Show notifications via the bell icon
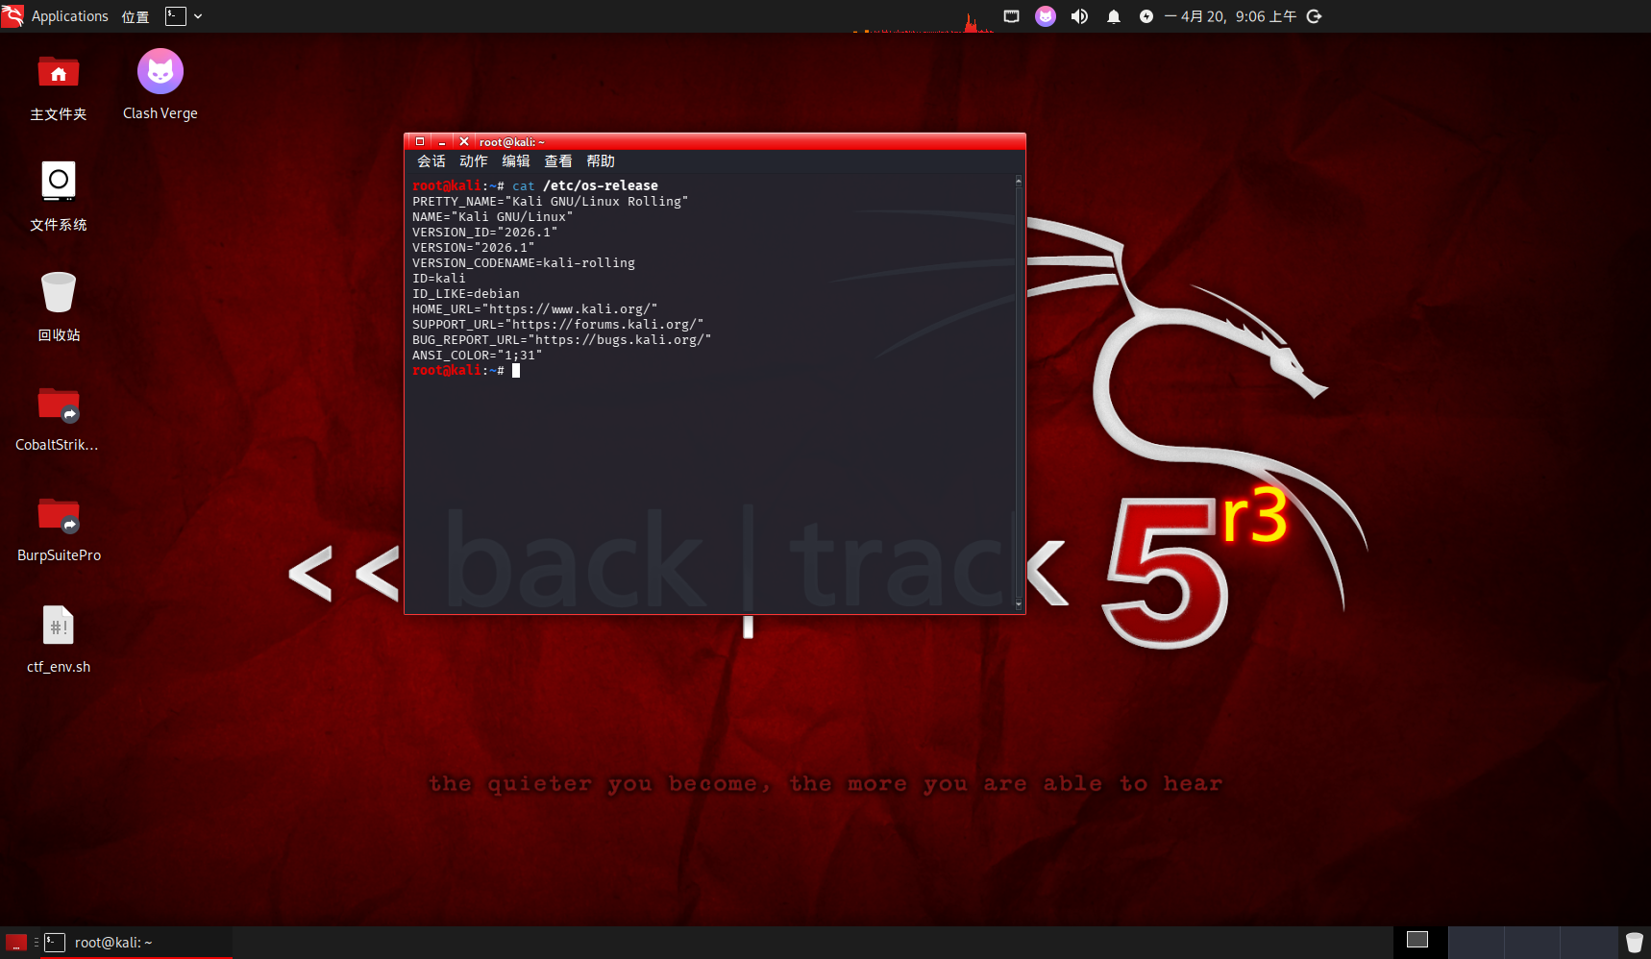This screenshot has height=959, width=1651. (1114, 16)
